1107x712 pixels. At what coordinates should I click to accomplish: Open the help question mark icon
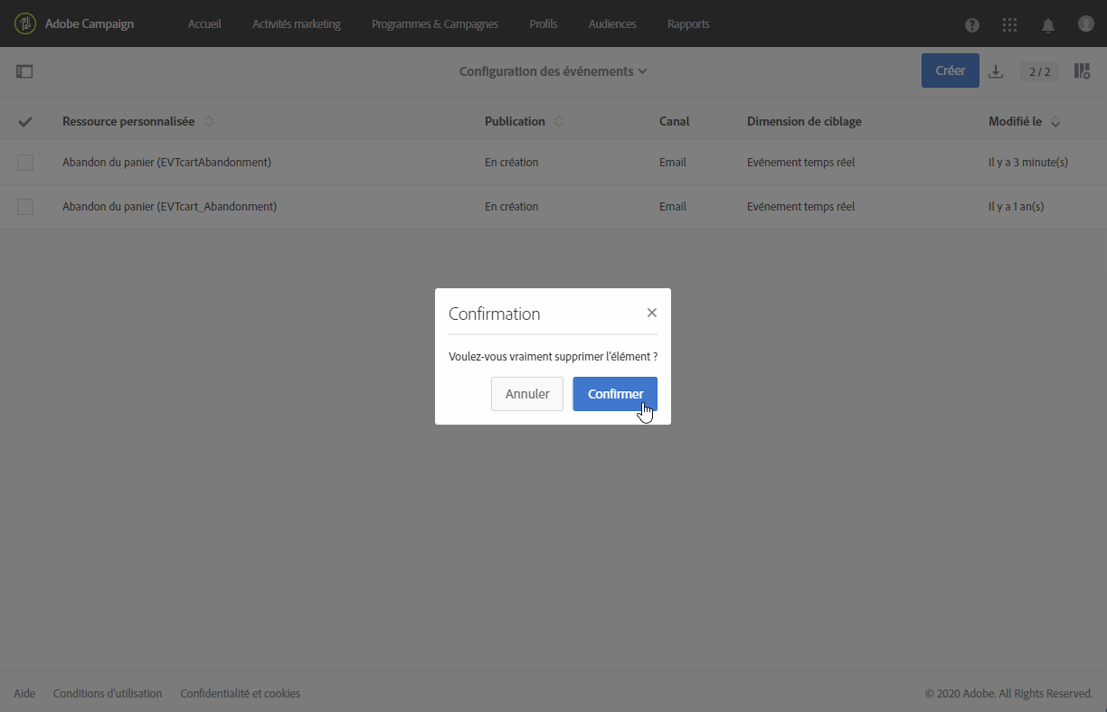point(972,25)
